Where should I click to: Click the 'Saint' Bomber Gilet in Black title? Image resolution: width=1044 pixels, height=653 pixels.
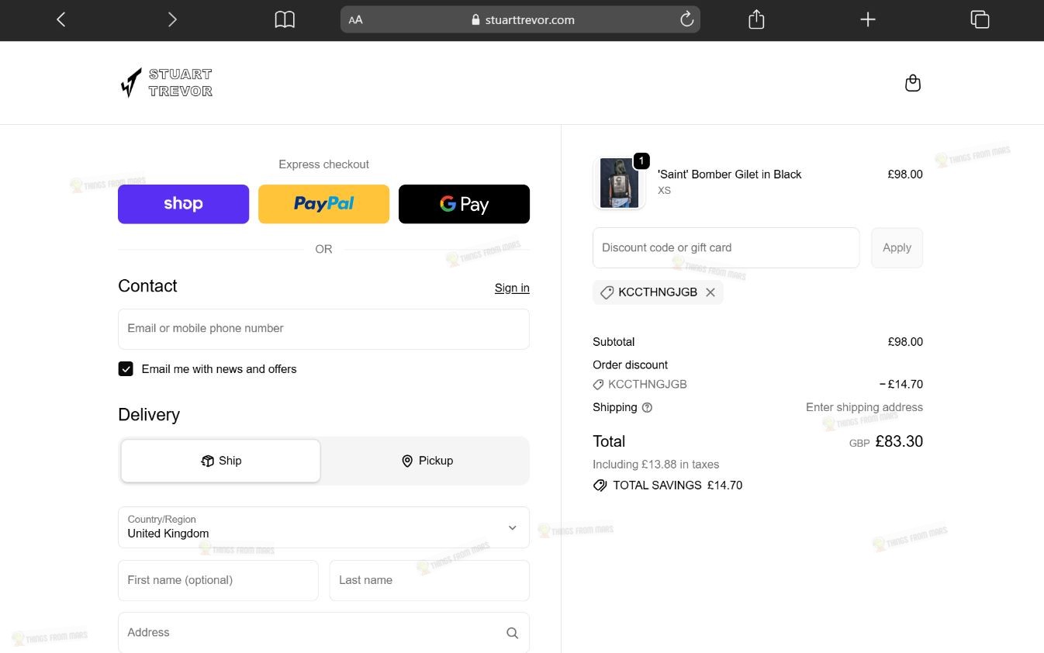[x=729, y=174]
